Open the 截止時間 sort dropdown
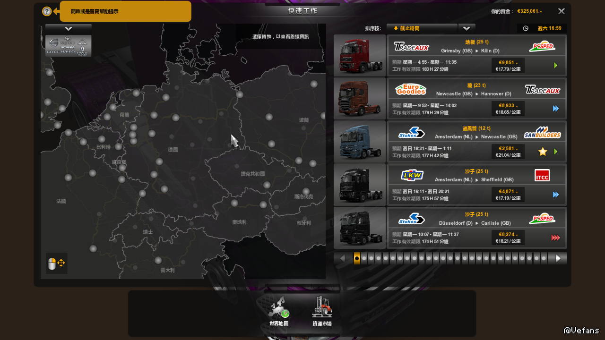This screenshot has height=340, width=605. pos(422,28)
